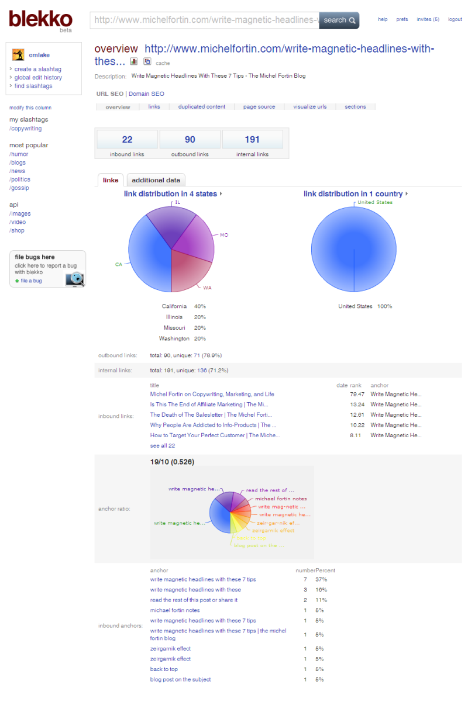Click the bug magnifier monitor icon
This screenshot has width=468, height=702.
tap(75, 279)
